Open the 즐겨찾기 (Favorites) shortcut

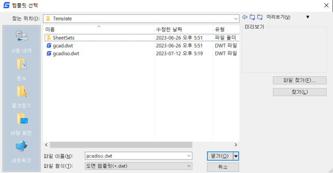pyautogui.click(x=21, y=97)
